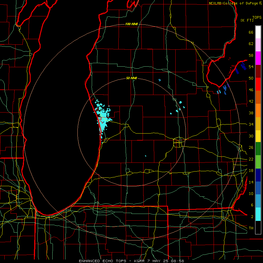Click the "TOPS" legend heading
Viewport: 263px width, 263px height.
[257, 18]
